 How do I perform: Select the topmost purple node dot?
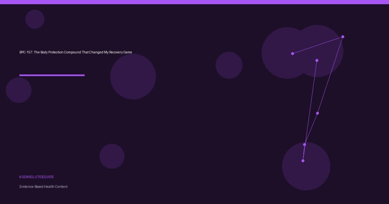pyautogui.click(x=343, y=37)
